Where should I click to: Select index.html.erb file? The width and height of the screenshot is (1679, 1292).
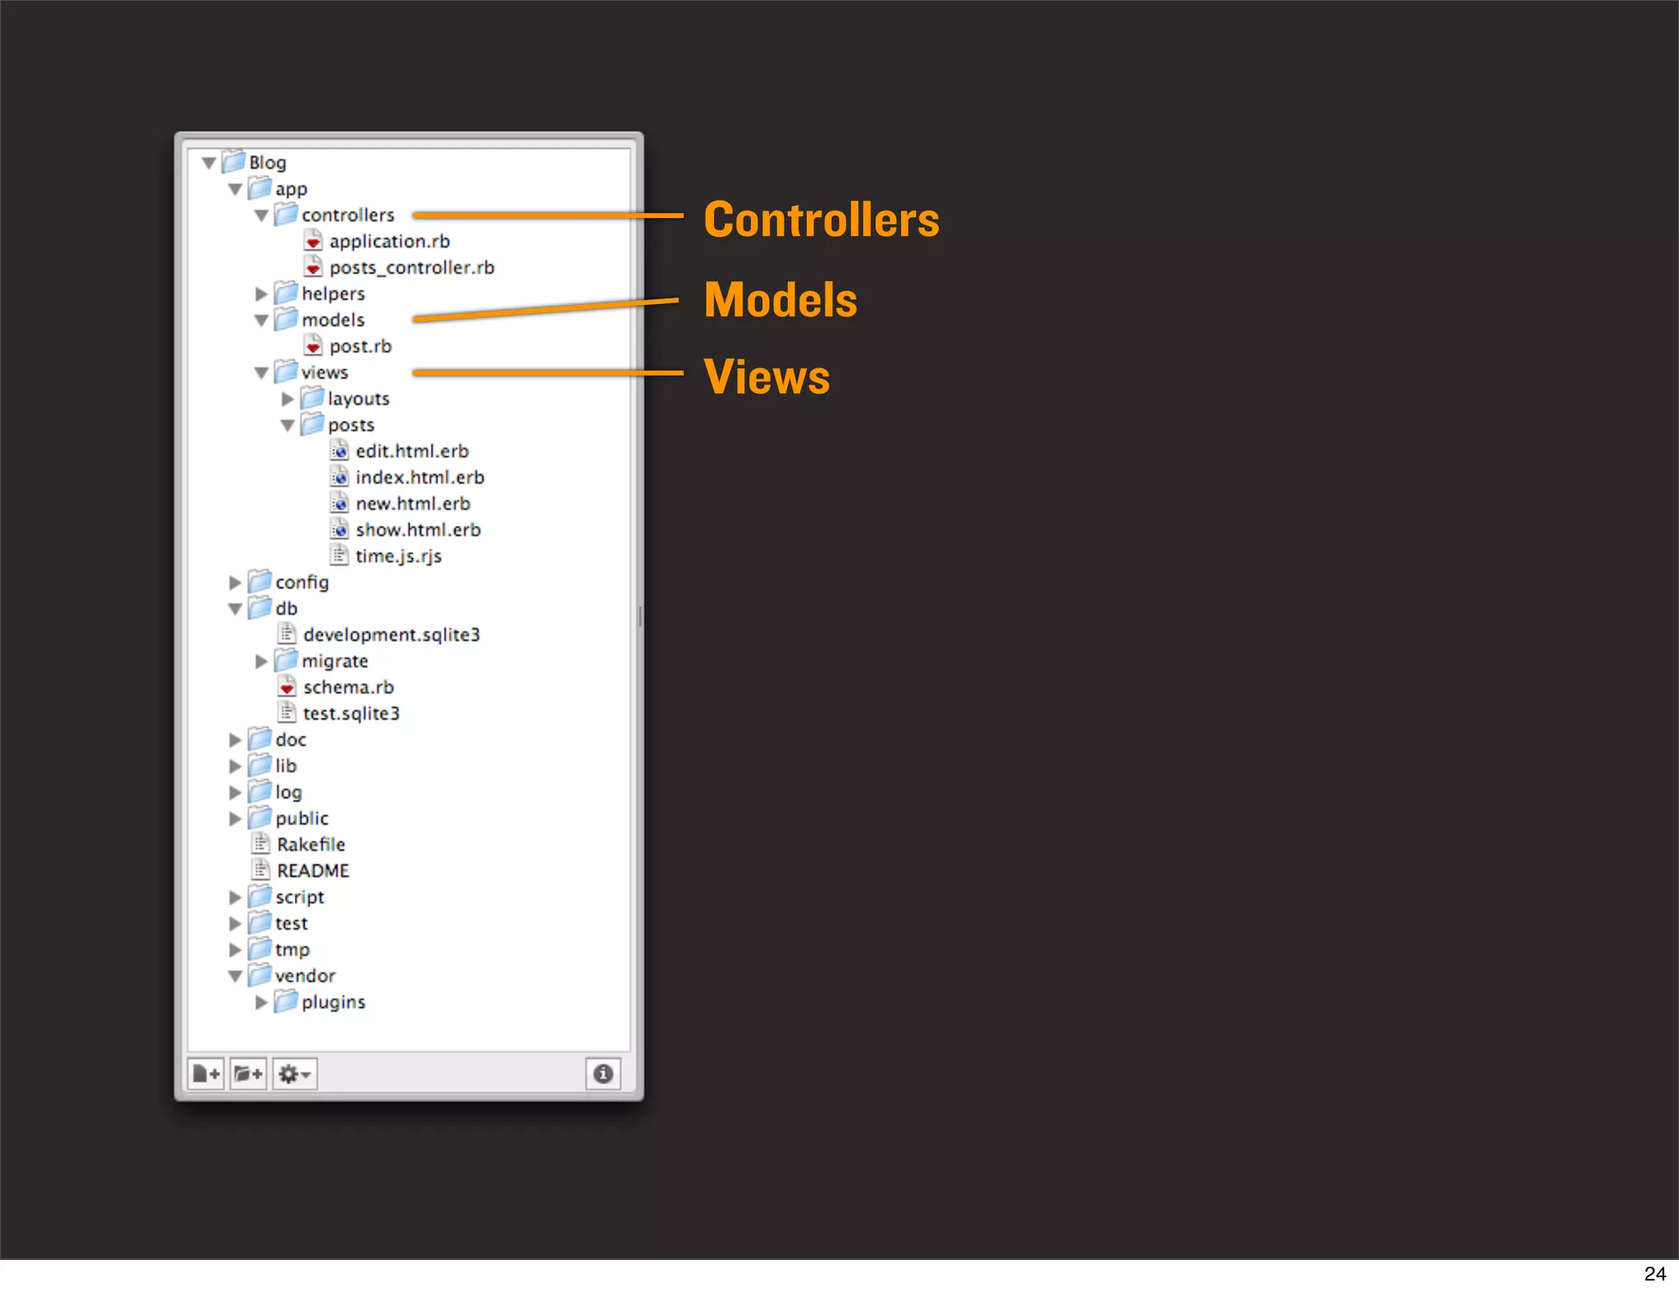tap(420, 478)
